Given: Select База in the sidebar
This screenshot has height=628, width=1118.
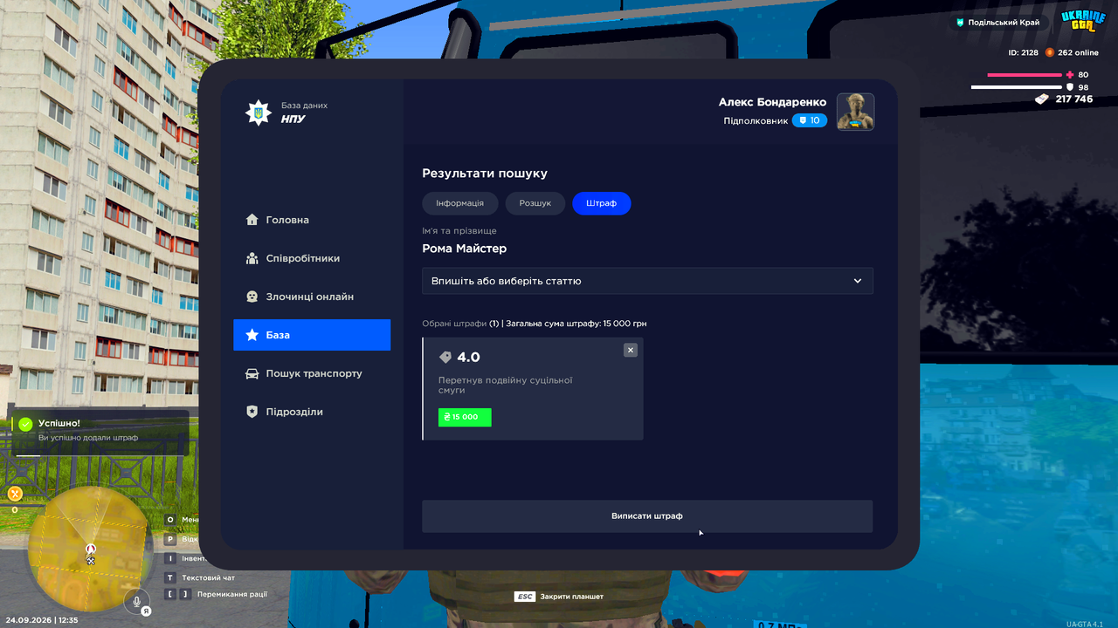Looking at the screenshot, I should 312,335.
